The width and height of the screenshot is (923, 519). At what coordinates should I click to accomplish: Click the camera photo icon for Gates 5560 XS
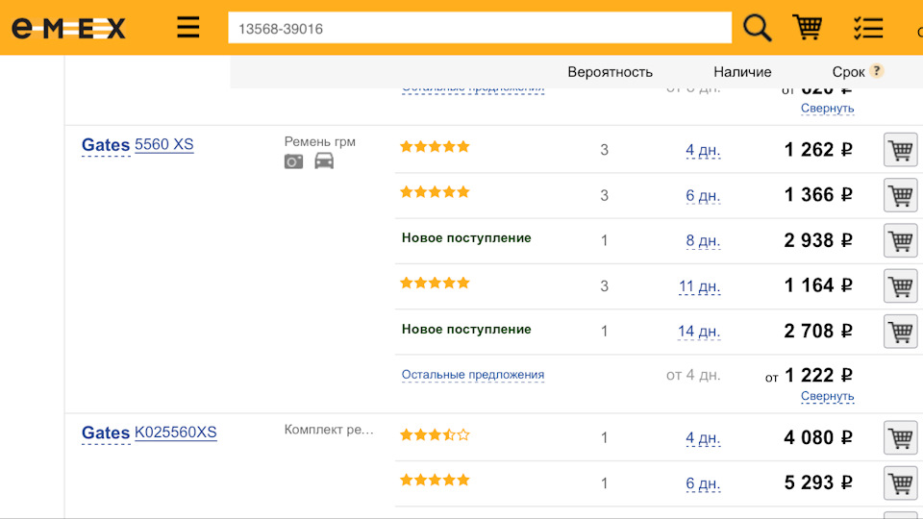pos(293,161)
